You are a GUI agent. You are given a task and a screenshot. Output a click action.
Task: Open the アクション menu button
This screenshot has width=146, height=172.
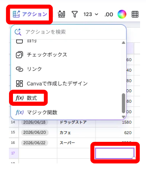(x=30, y=14)
